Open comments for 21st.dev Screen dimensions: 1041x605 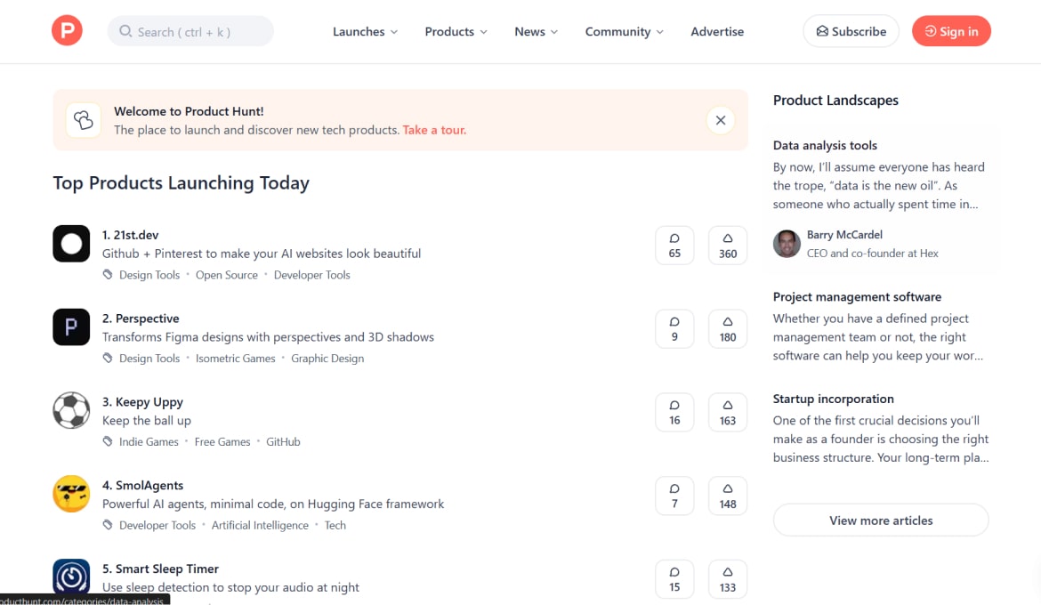point(674,246)
